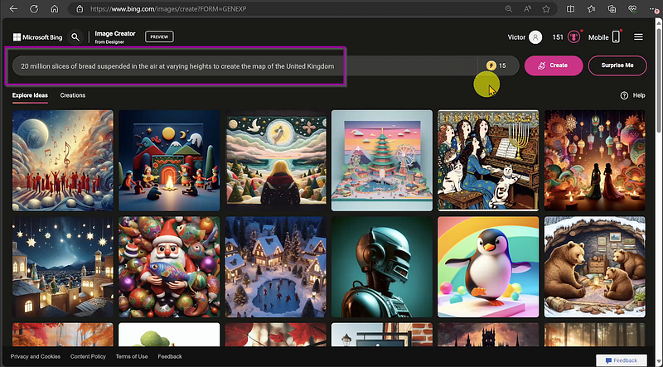Open the paper pagoda ferris wheel thumbnail
The width and height of the screenshot is (663, 367).
click(x=382, y=160)
